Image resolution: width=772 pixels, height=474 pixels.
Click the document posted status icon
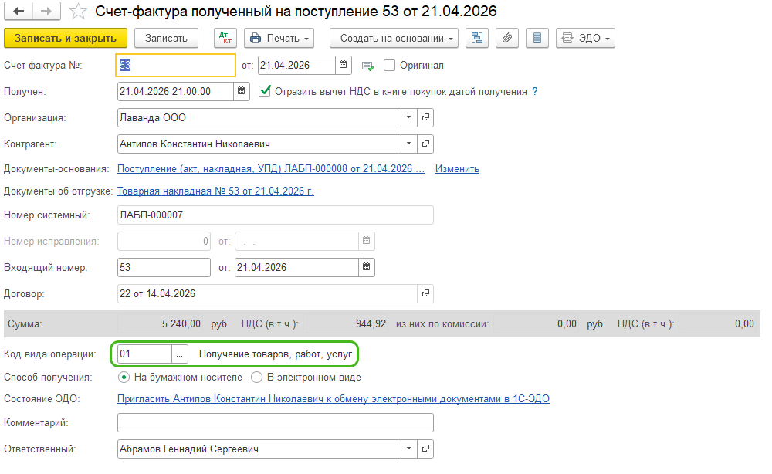(367, 66)
